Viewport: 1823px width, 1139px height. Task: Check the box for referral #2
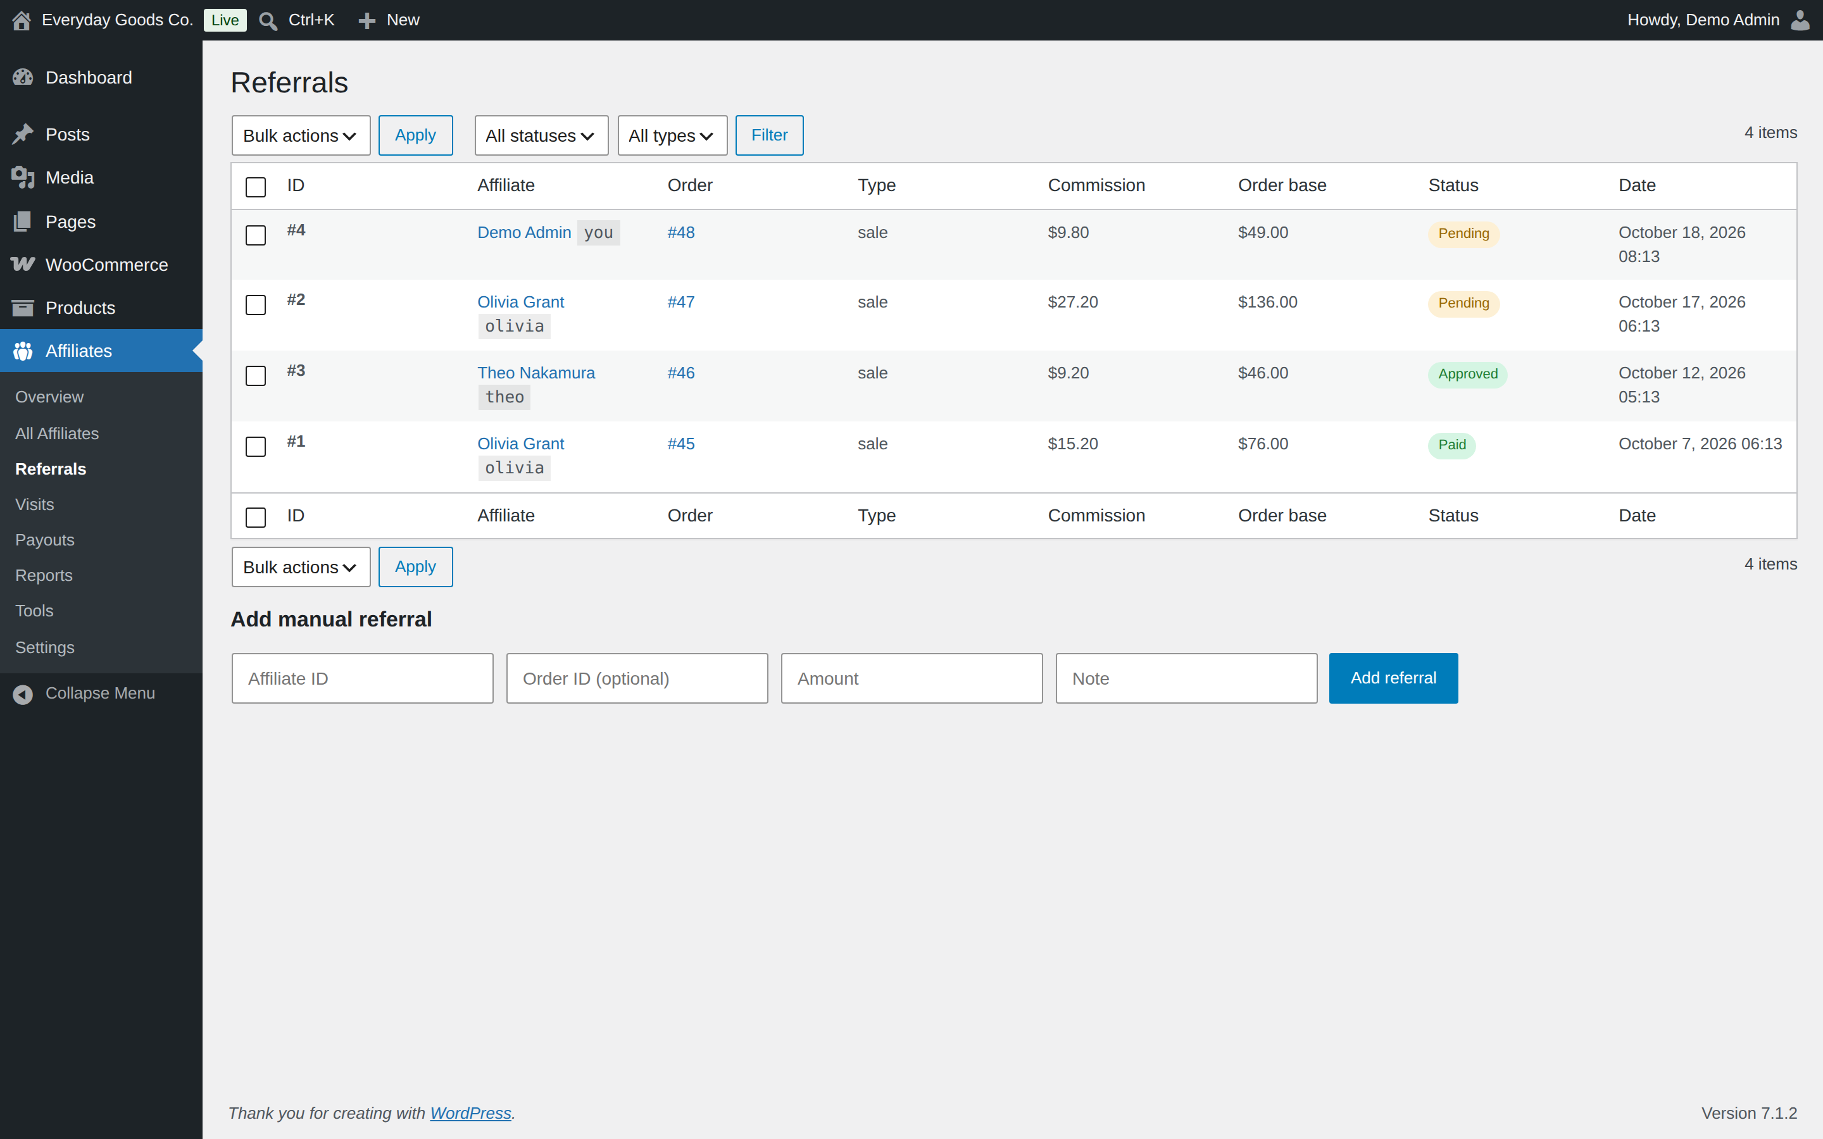click(256, 305)
